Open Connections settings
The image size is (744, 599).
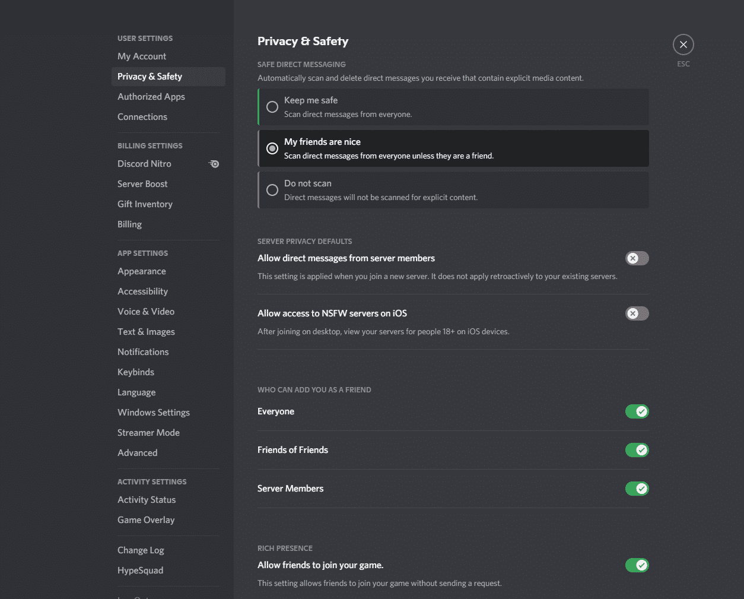tap(168, 117)
